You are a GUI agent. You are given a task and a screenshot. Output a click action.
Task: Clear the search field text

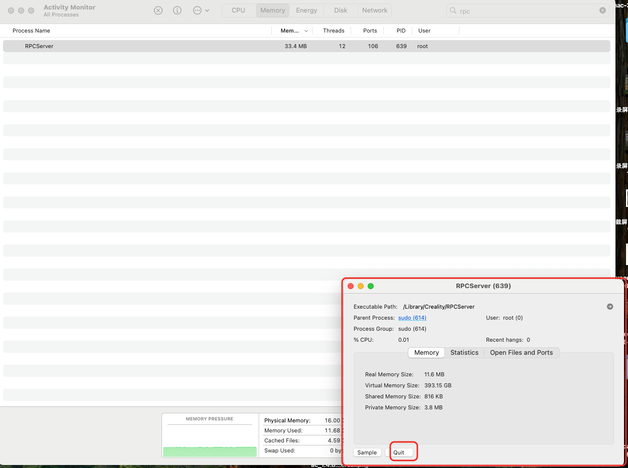click(602, 11)
